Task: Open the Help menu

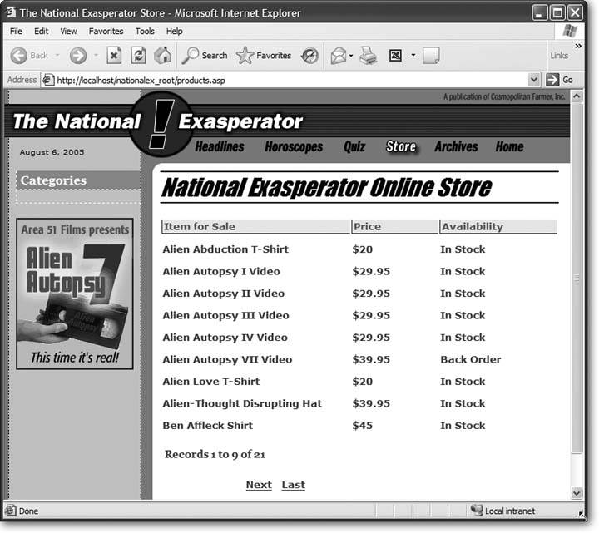Action: tap(174, 32)
